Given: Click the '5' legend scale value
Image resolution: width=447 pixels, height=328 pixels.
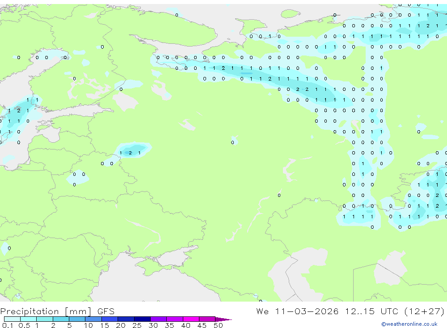Looking at the screenshot, I should coord(69,325).
